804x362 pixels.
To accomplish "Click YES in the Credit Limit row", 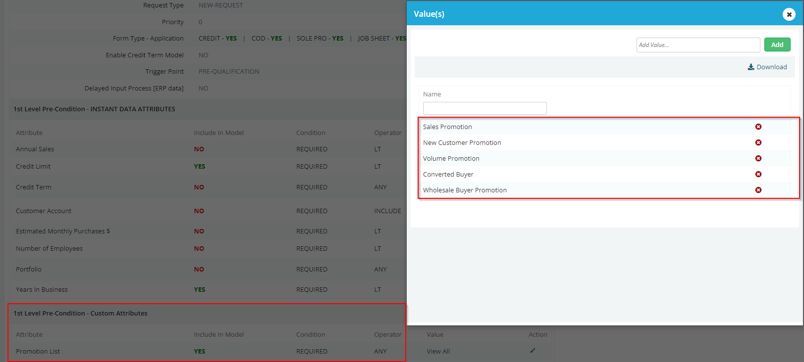I will [x=199, y=166].
